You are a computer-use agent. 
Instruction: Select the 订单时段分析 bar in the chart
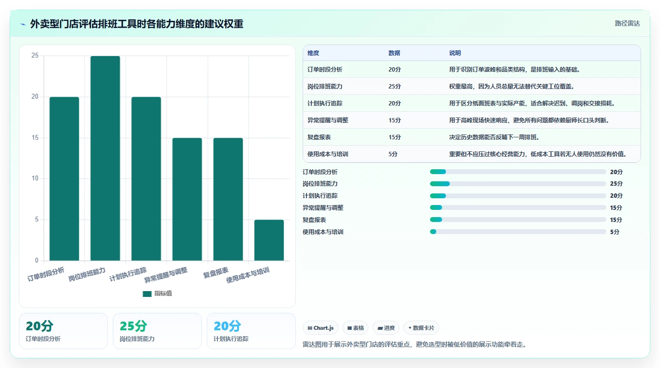click(64, 179)
